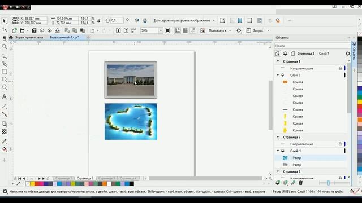
Task: Select the Zoom magnifier tool
Action: [4, 47]
